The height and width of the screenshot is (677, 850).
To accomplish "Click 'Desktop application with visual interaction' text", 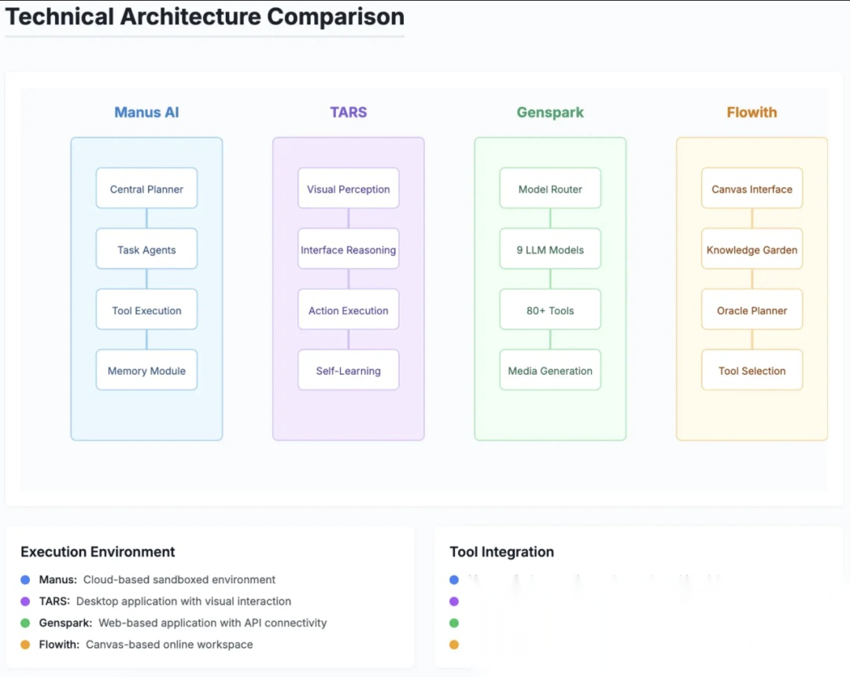I will [183, 601].
